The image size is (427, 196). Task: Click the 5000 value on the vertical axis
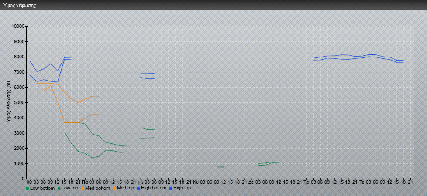[19, 103]
